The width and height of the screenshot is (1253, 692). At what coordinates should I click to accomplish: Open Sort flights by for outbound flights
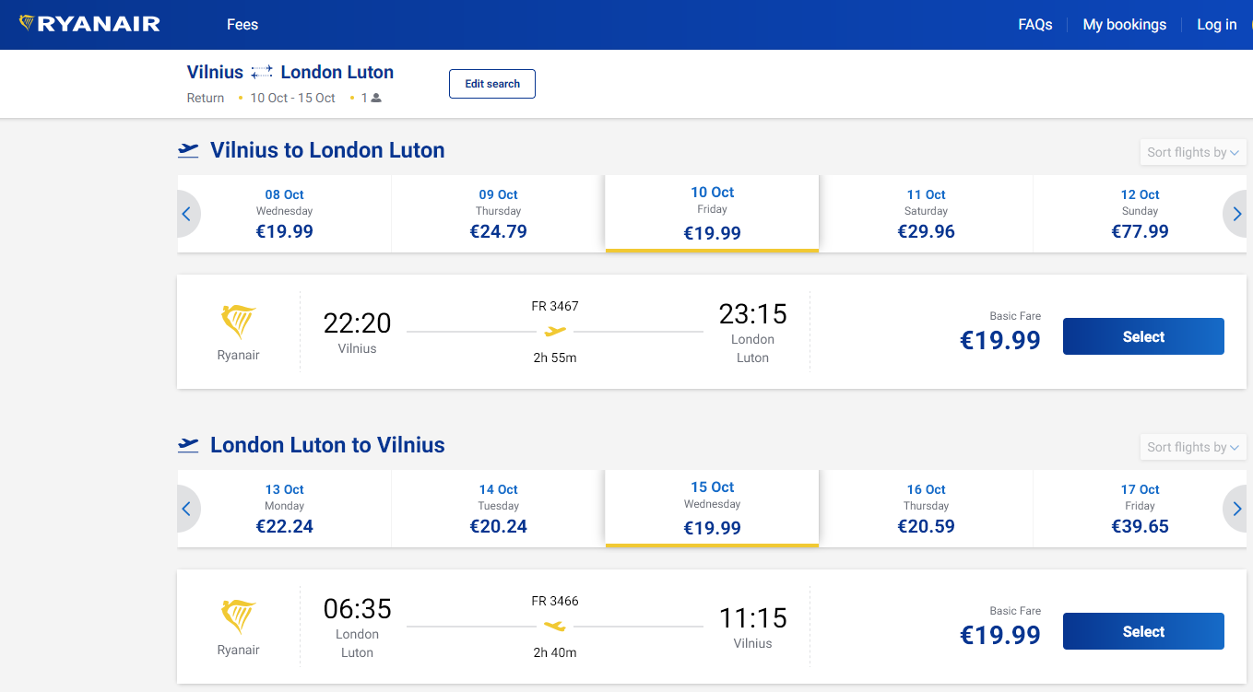1193,152
